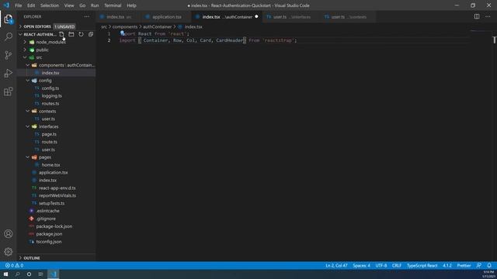Split the editor to the right
497x279 pixels.
477,16
